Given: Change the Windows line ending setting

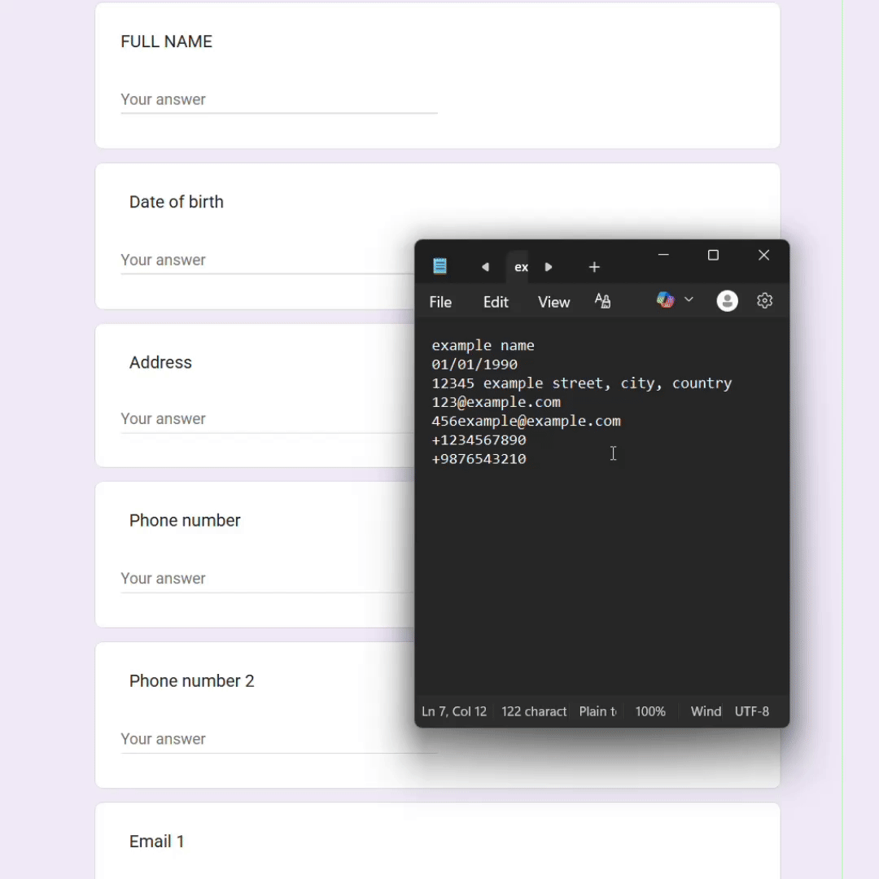Looking at the screenshot, I should [x=705, y=711].
